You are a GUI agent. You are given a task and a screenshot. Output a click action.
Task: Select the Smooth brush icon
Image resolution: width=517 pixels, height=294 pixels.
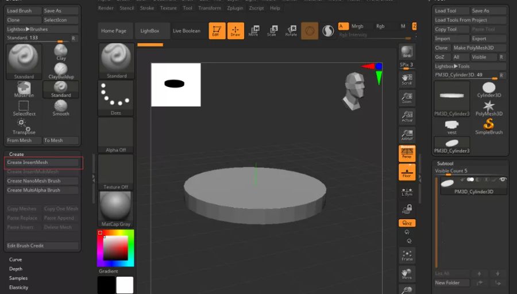61,108
